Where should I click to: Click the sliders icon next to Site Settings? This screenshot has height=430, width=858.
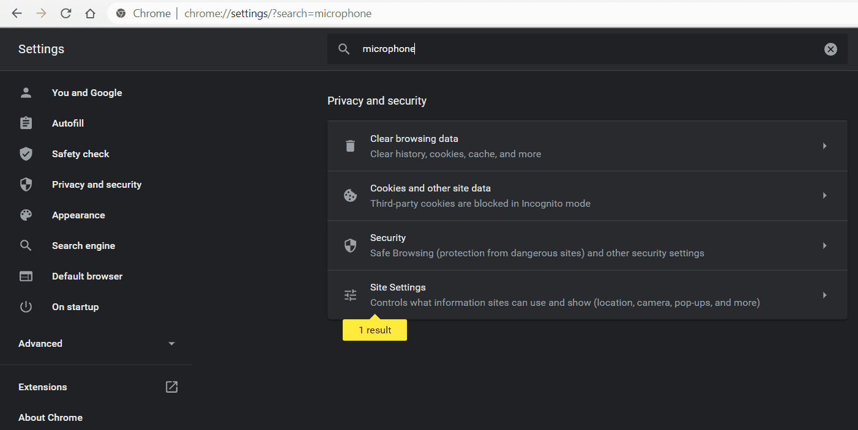350,295
